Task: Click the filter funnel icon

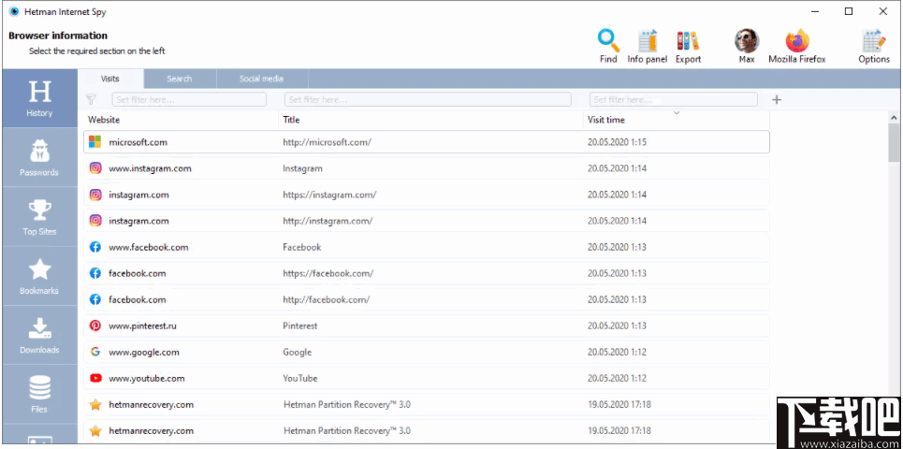Action: pyautogui.click(x=91, y=99)
